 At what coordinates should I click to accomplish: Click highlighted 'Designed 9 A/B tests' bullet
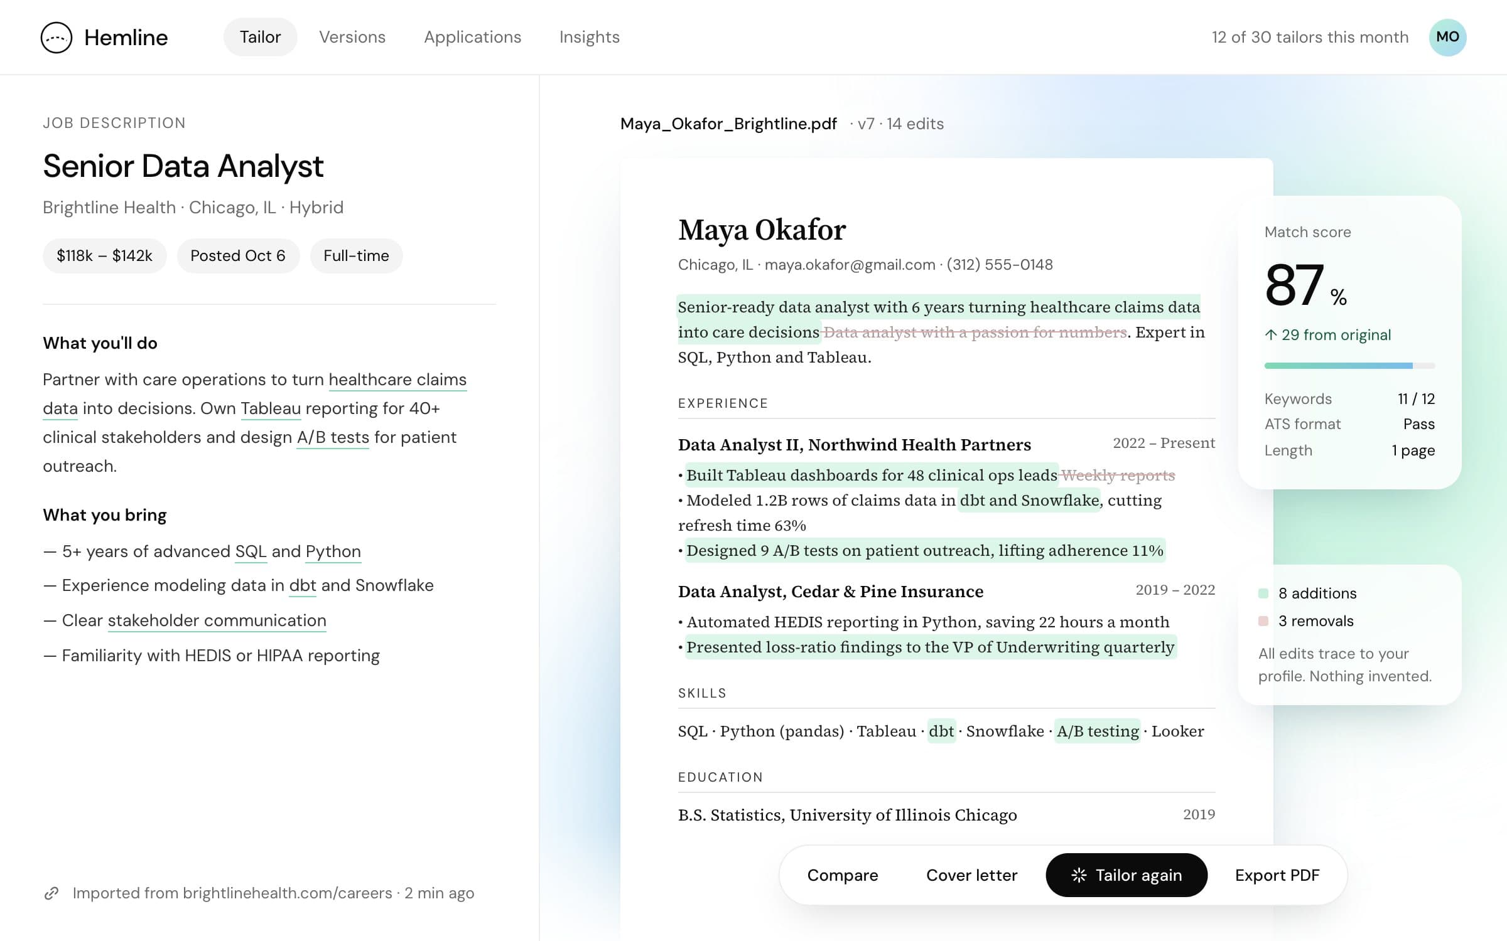[x=925, y=551]
